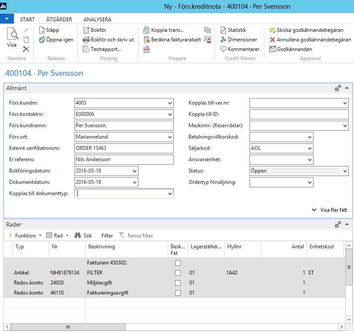Viewport: 354px width, 332px height.
Task: Open Dimensioner via its icon
Action: tap(223, 40)
